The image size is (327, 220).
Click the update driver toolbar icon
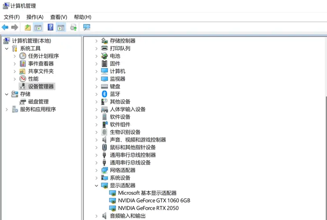[x=73, y=27]
